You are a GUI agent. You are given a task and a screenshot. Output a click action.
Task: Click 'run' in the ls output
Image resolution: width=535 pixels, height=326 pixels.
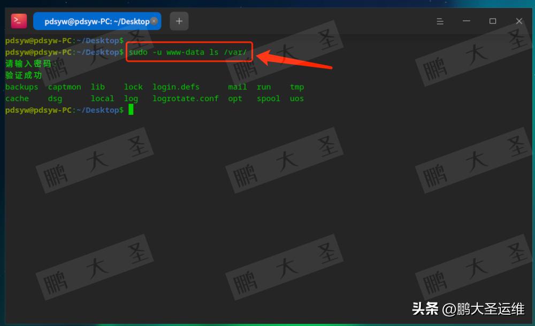[x=264, y=87]
